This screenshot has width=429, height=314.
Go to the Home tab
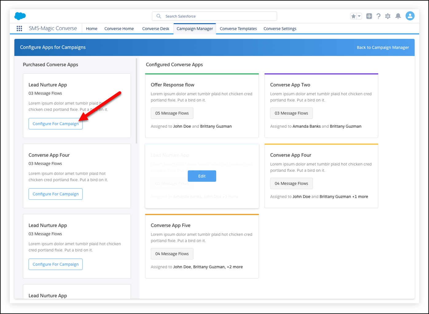click(92, 29)
